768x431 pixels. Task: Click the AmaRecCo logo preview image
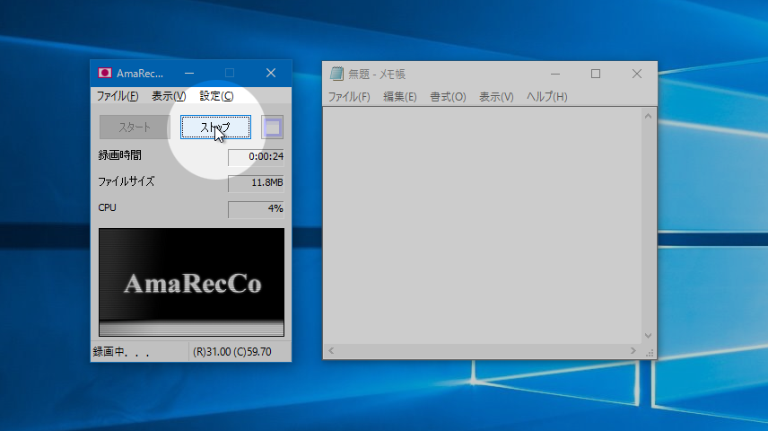pos(191,282)
